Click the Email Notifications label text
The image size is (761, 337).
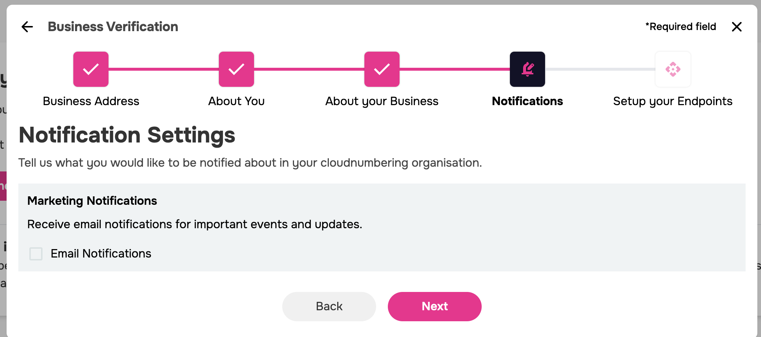point(101,253)
